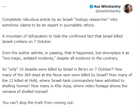This screenshot has width=137, height=106.
Task: Open the @AsaWinstanley handle link
Action: coord(108,11)
